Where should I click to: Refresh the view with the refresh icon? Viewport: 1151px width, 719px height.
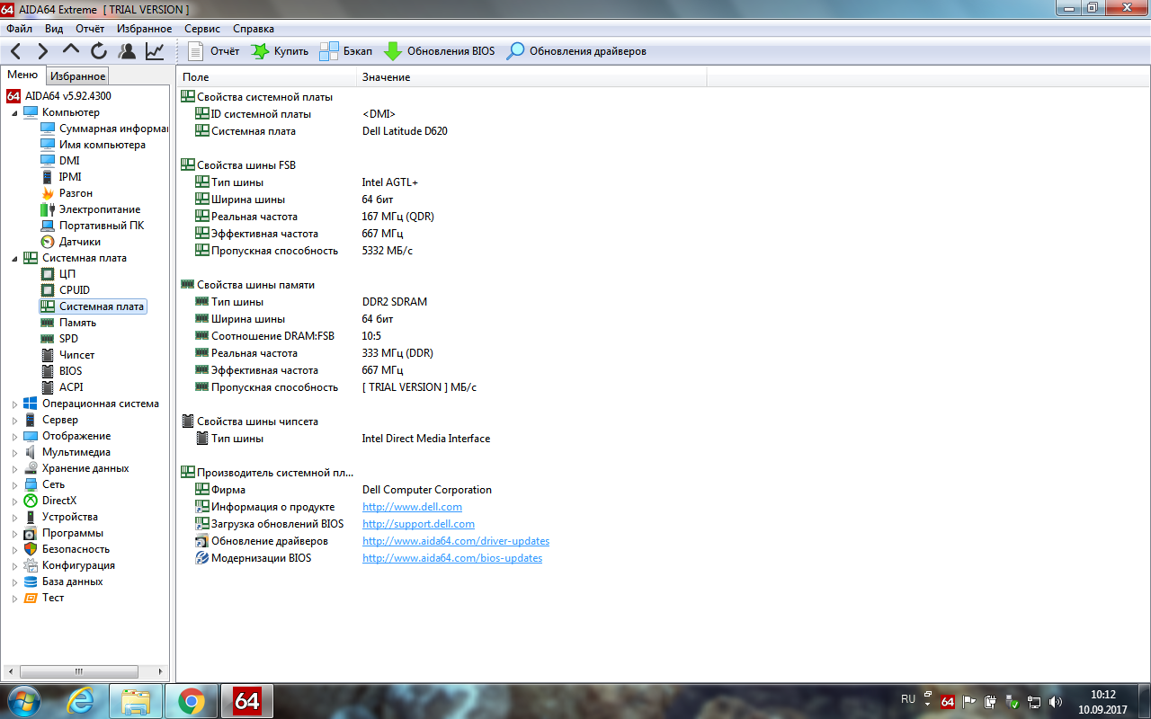tap(99, 51)
